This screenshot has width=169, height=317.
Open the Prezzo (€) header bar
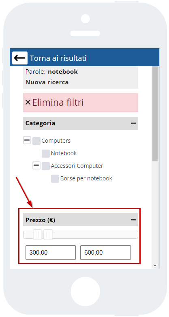tap(81, 220)
